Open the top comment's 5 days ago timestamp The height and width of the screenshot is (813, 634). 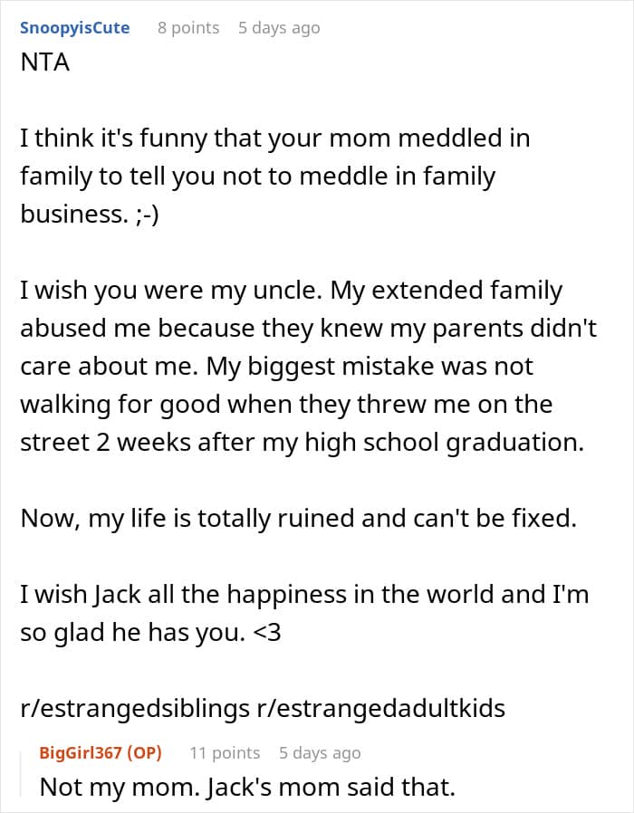tap(279, 28)
